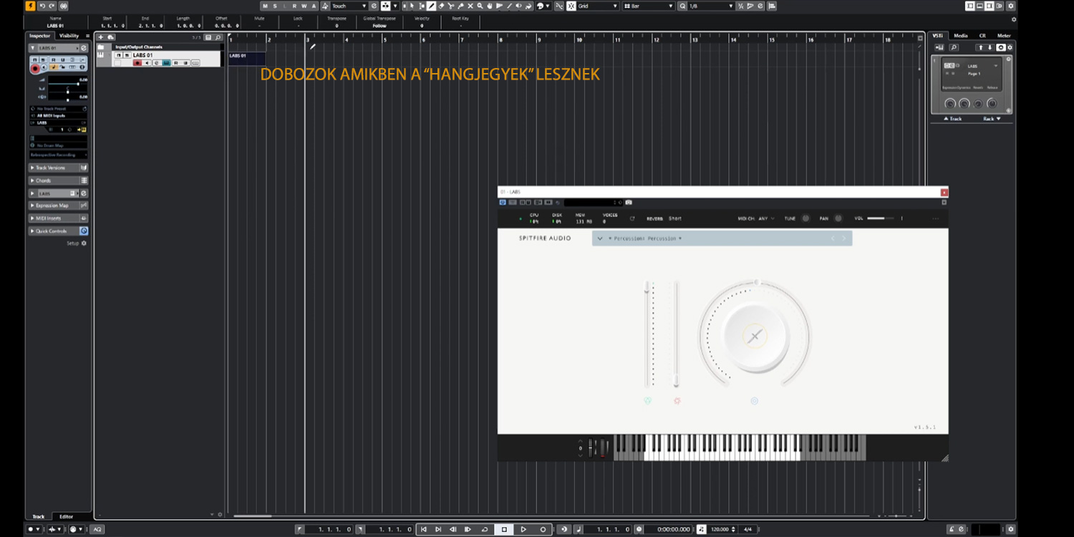Click the VSTi panel search magnifier
This screenshot has width=1074, height=537.
point(954,47)
